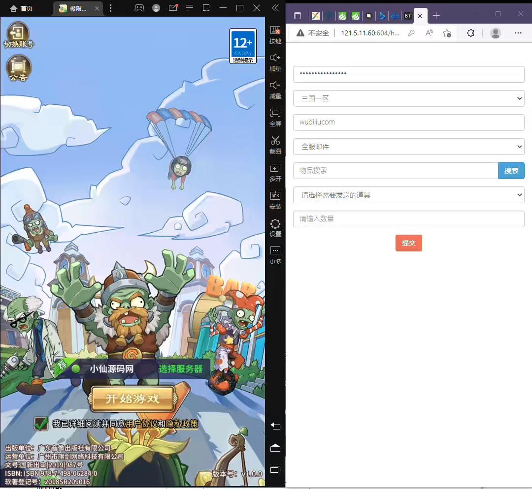Open the 隐私政策 privacy policy link
Screen dimensions: 532x489
pos(182,424)
